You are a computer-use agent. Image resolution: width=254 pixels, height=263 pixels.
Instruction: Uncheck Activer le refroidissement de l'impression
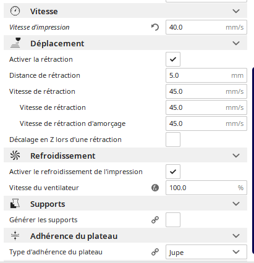[173, 172]
